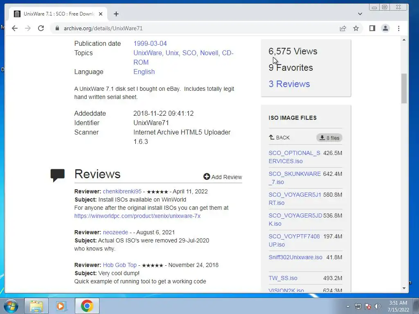Open reviewer Hob Gob Top's profile
Image resolution: width=419 pixels, height=314 pixels.
(119, 265)
